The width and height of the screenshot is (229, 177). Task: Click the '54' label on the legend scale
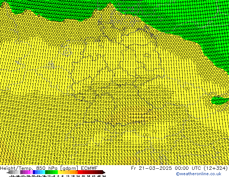click(x=104, y=176)
